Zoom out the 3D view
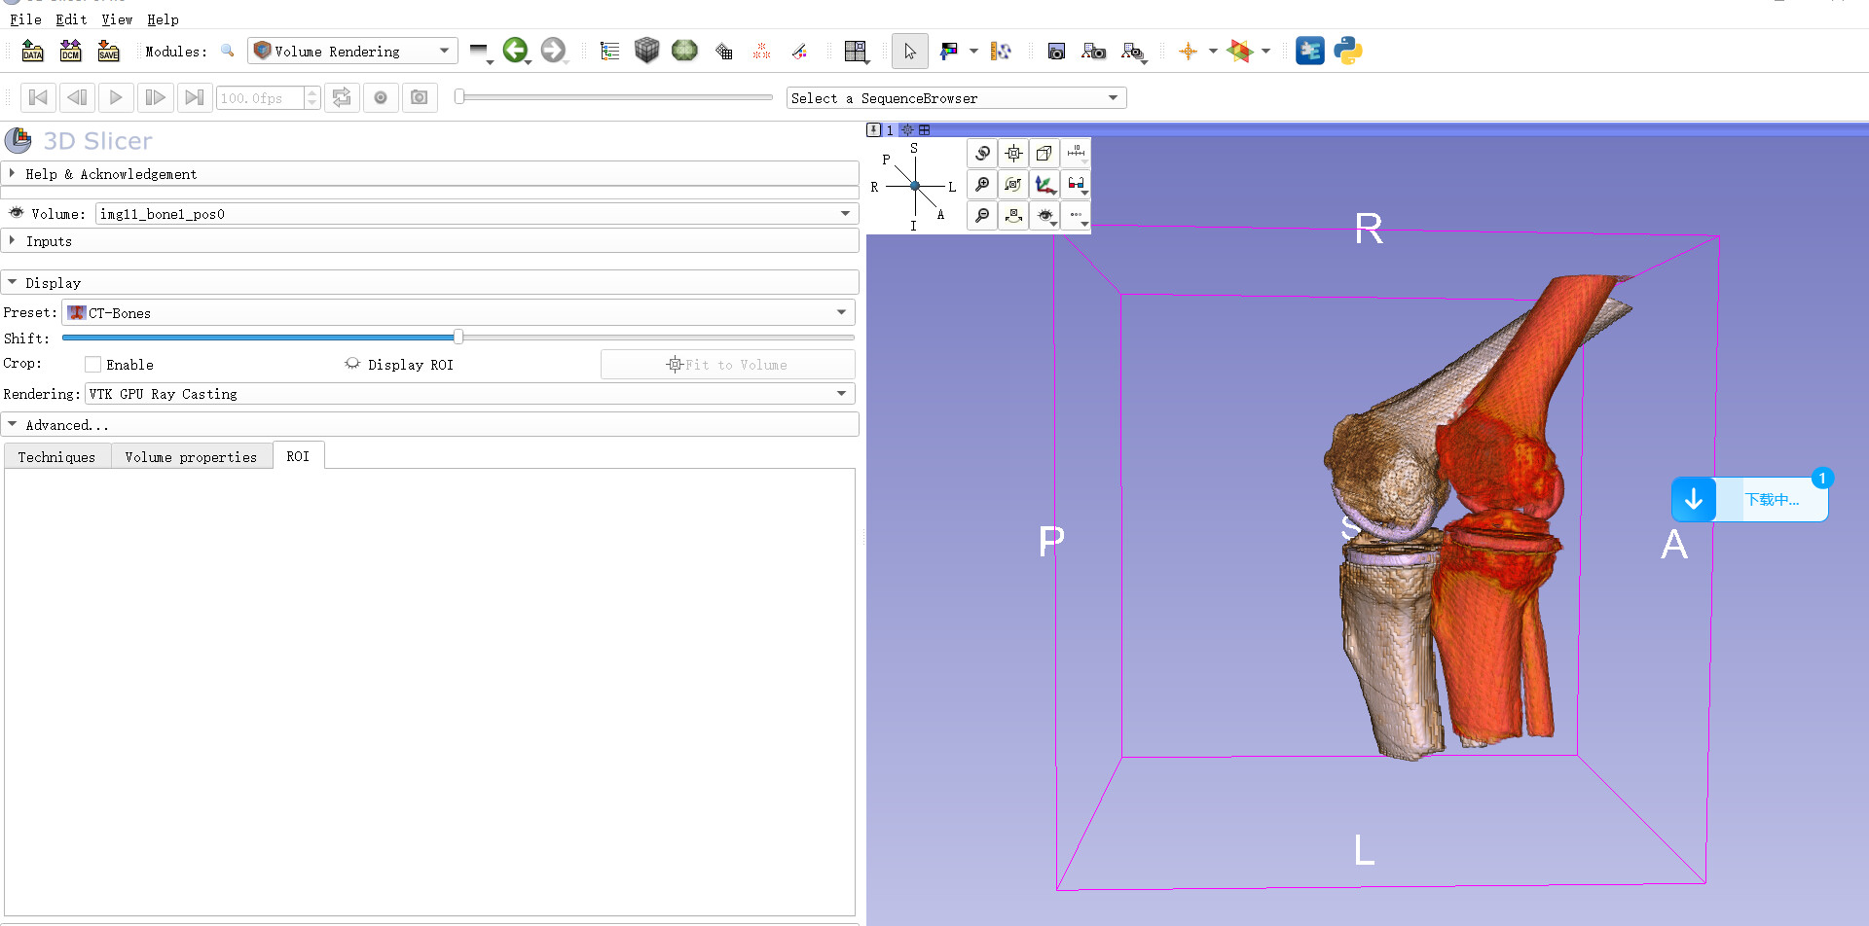1869x926 pixels. tap(982, 215)
